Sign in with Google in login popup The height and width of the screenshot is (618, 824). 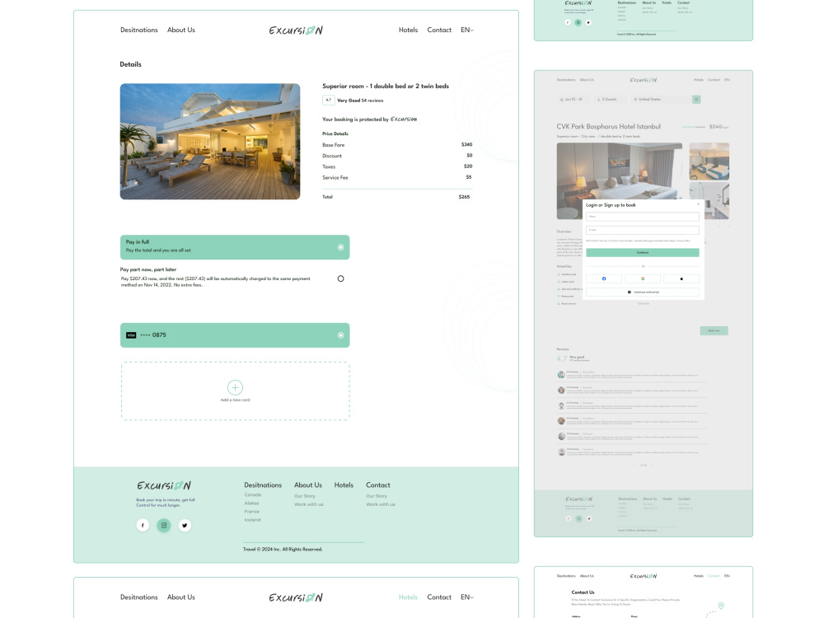[x=643, y=279]
